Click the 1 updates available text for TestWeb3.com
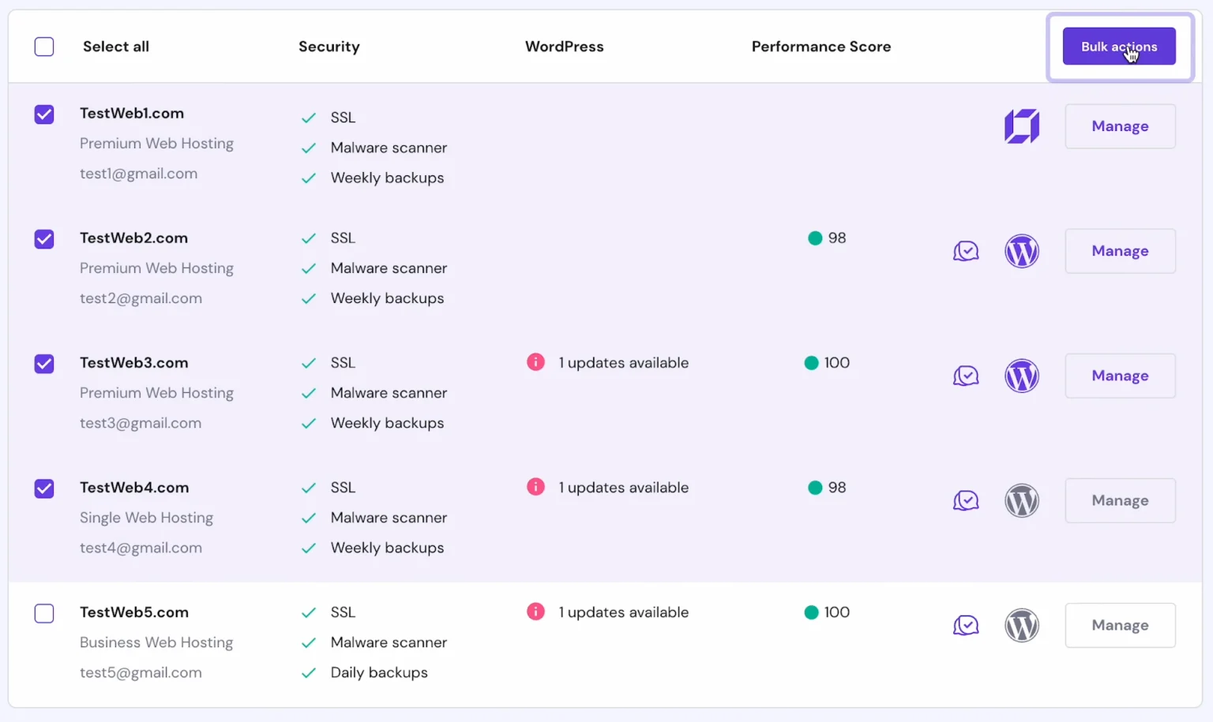1213x722 pixels. click(x=623, y=363)
